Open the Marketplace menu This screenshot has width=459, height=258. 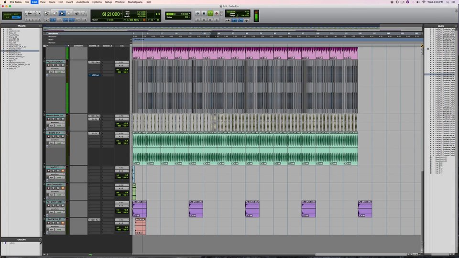pyautogui.click(x=135, y=2)
